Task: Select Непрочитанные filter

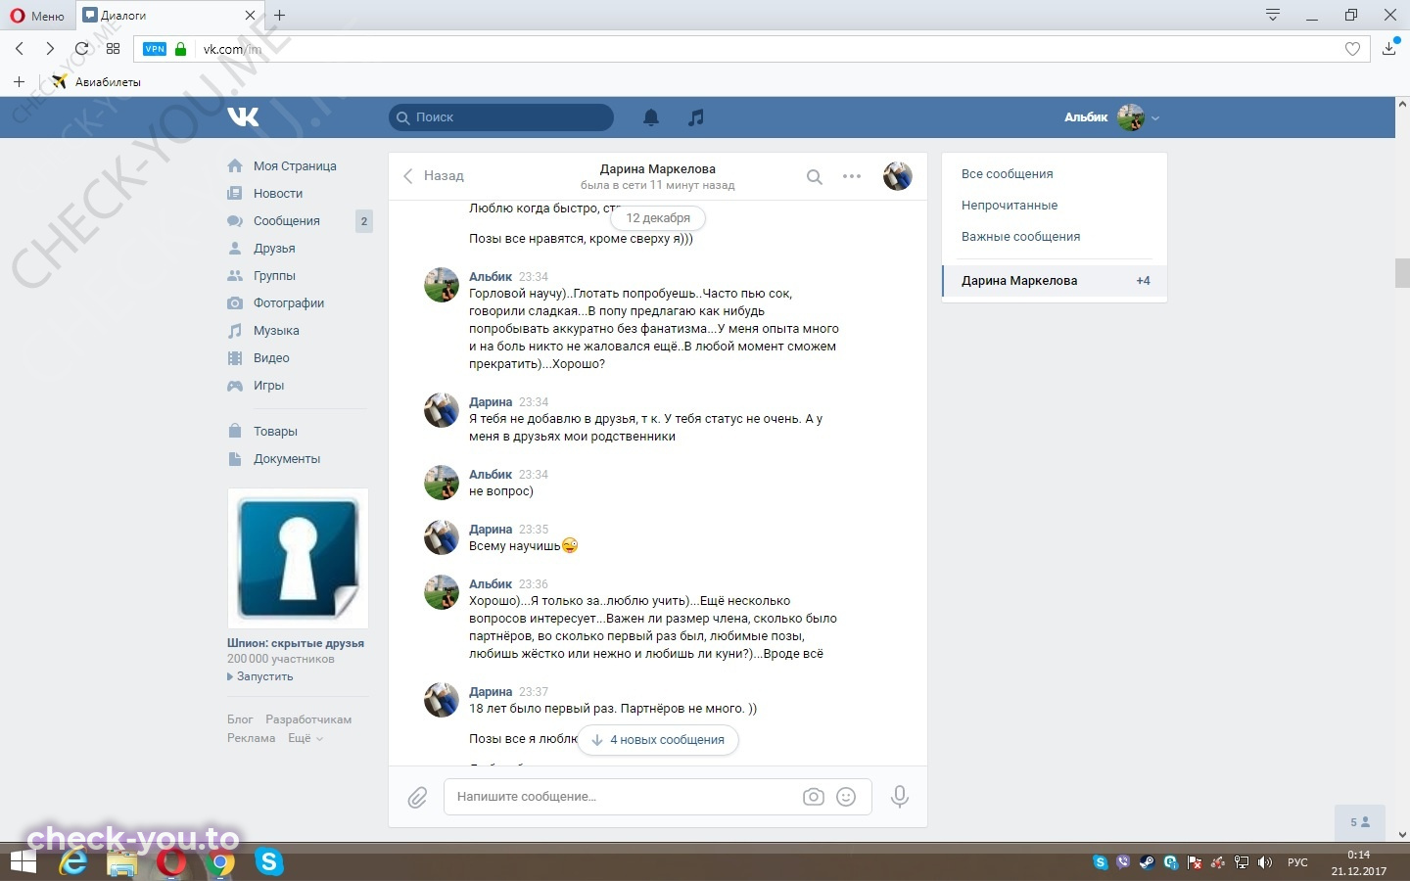Action: click(1010, 206)
